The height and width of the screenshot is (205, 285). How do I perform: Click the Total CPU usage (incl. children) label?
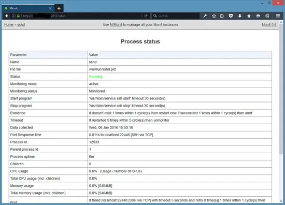pyautogui.click(x=35, y=179)
